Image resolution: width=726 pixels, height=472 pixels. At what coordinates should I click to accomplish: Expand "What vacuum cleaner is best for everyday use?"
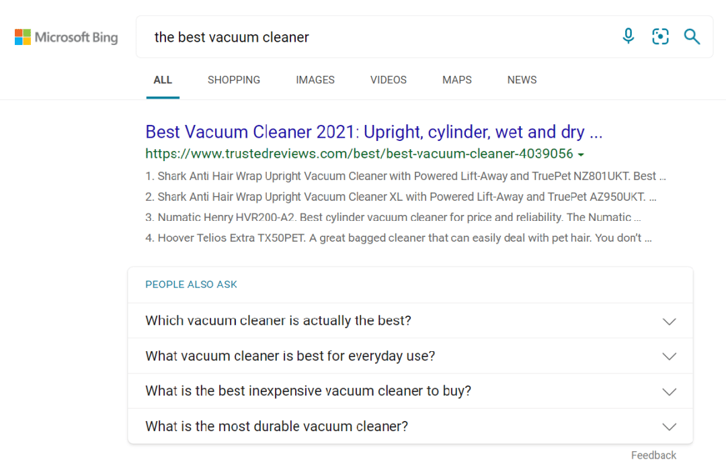point(410,356)
